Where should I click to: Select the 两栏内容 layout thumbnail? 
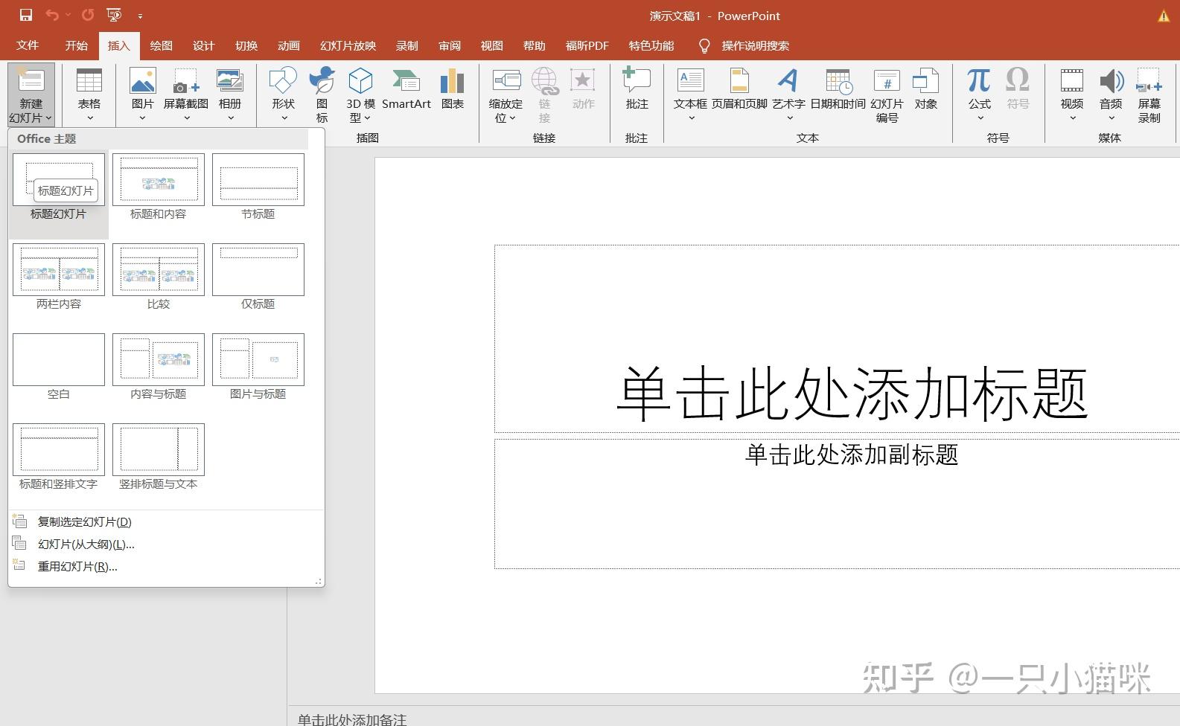pos(58,270)
